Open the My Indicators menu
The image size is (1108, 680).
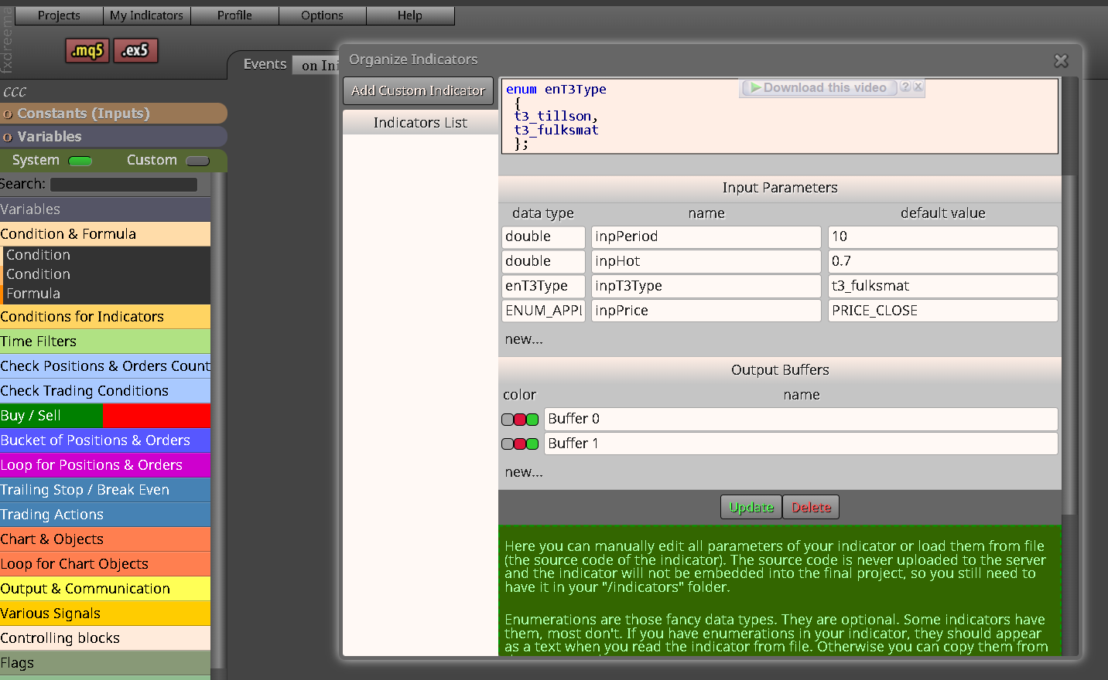tap(146, 15)
